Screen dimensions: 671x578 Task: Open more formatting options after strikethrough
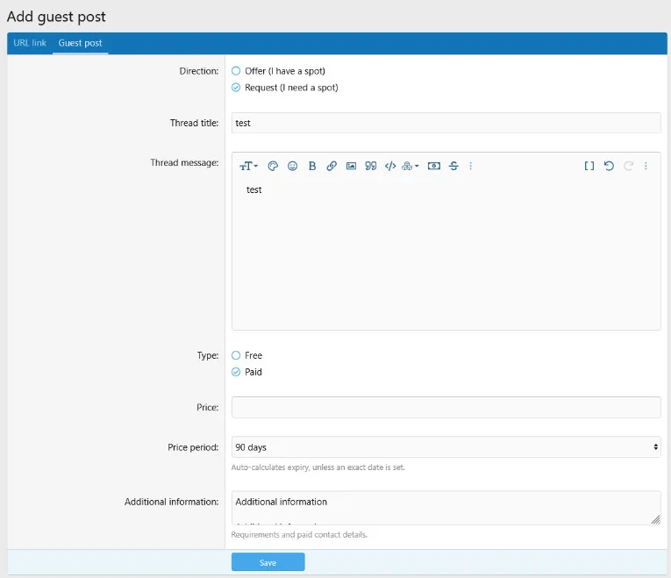click(x=470, y=166)
